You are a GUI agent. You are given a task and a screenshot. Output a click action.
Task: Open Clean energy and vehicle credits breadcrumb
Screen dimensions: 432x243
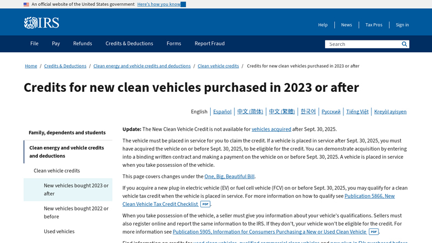tap(142, 66)
